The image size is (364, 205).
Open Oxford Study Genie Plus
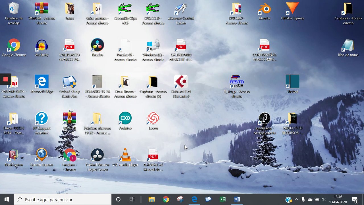point(69,87)
